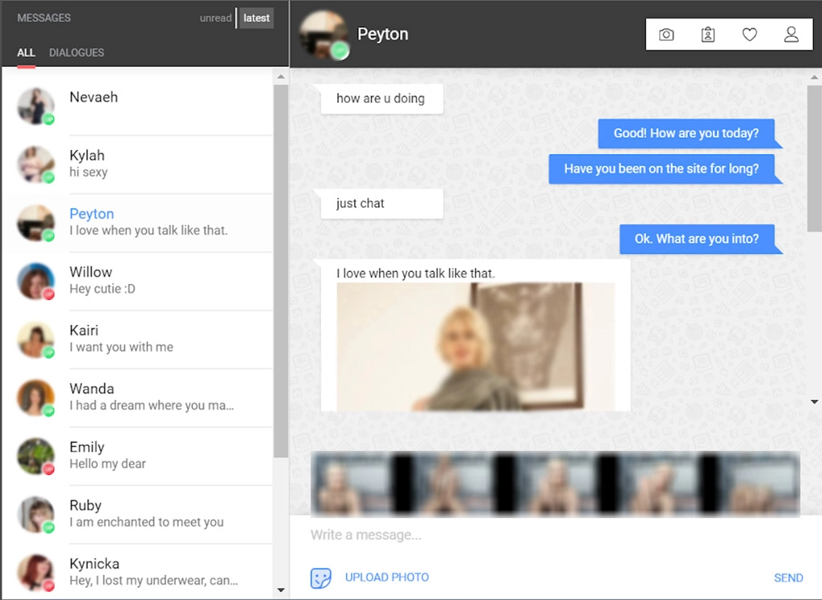The image size is (822, 600).
Task: Send the message with SEND
Action: click(x=788, y=578)
